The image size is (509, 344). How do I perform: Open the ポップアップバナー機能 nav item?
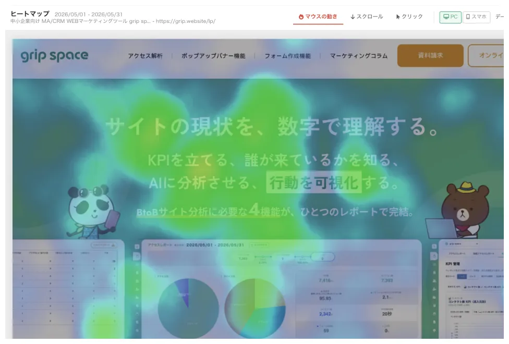[213, 56]
